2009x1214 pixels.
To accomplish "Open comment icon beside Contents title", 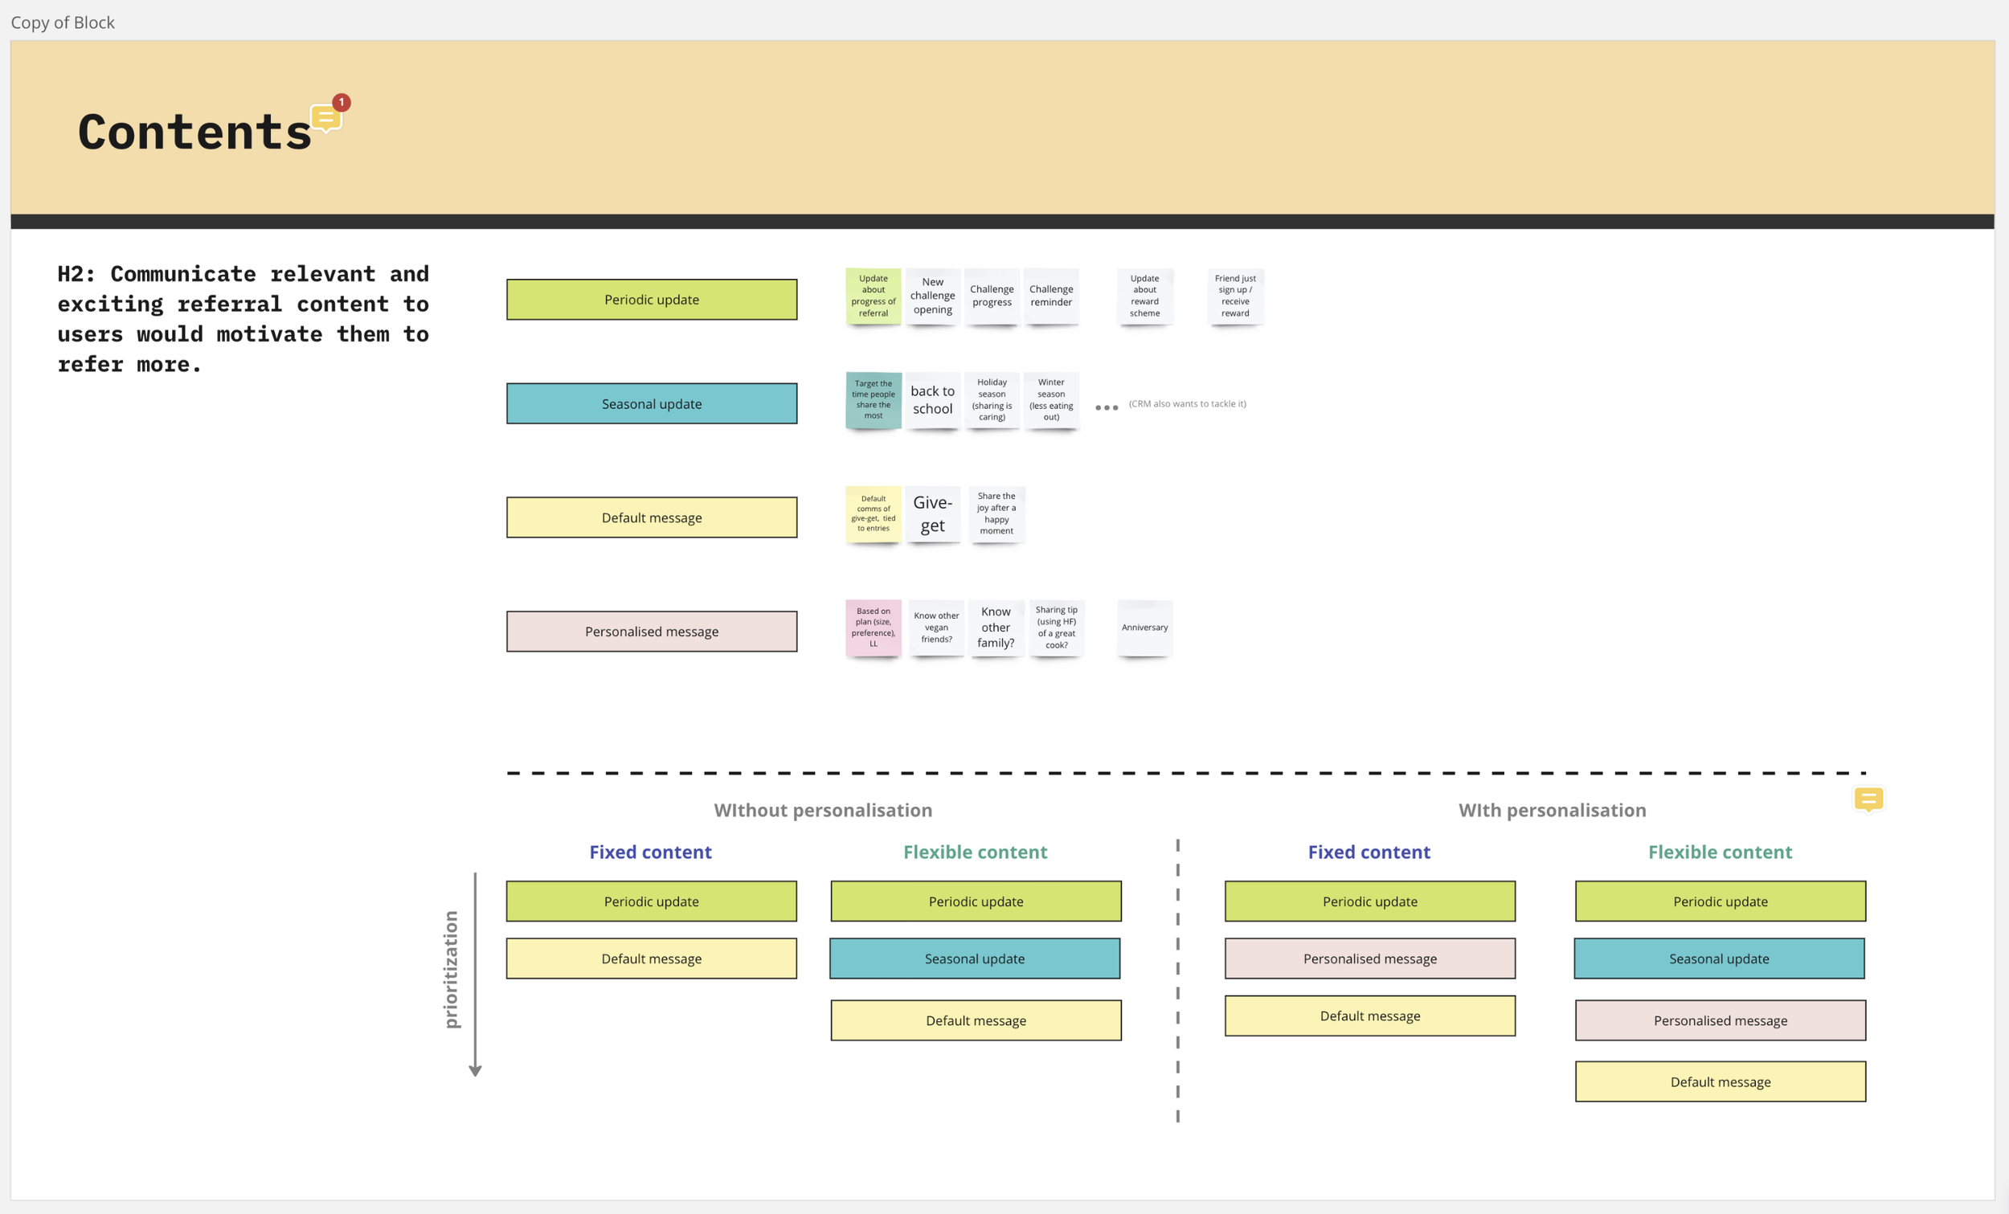I will (x=326, y=119).
